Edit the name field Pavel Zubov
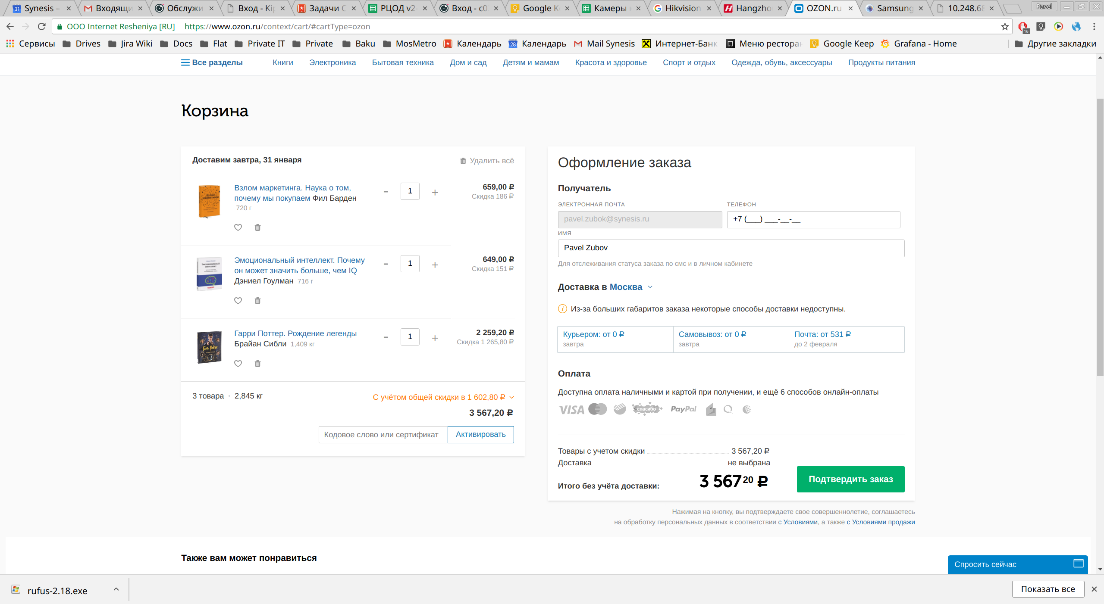 (x=731, y=248)
